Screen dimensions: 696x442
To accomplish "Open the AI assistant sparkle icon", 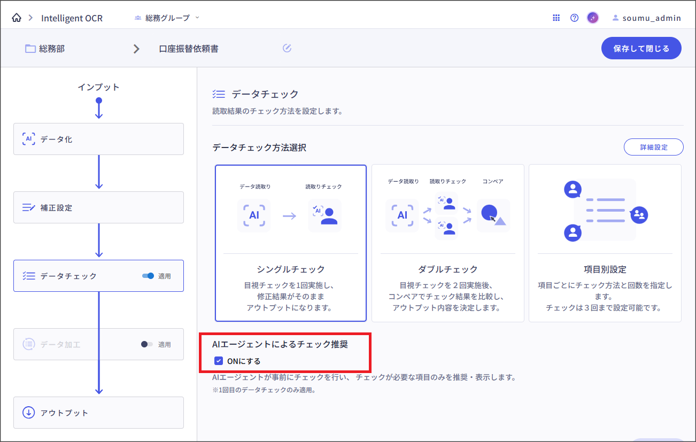I will tap(592, 17).
